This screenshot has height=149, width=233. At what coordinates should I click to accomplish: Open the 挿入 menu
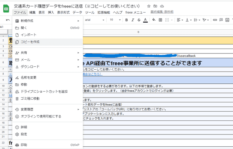51,13
